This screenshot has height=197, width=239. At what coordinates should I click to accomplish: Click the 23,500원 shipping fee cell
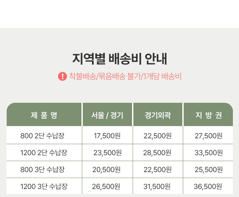(x=107, y=153)
